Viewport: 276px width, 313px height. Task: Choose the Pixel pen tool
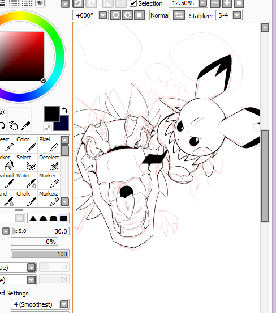[x=49, y=144]
